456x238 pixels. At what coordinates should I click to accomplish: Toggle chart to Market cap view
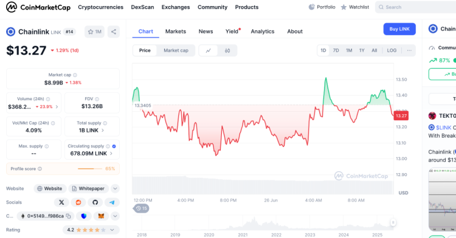click(176, 50)
